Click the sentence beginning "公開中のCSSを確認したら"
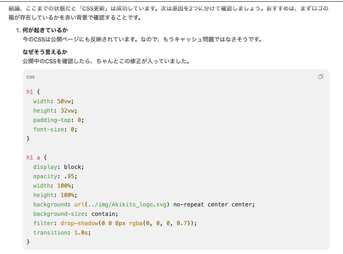 [x=106, y=61]
